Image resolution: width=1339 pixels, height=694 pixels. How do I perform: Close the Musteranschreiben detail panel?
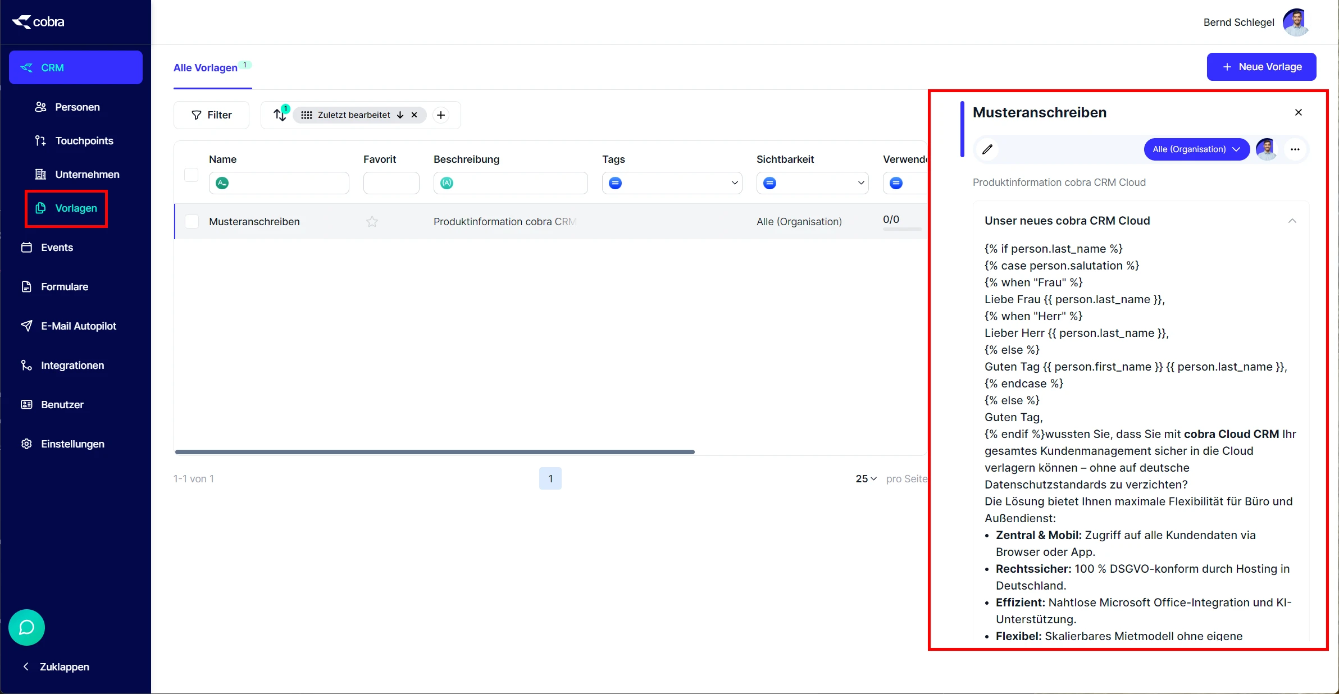point(1299,112)
